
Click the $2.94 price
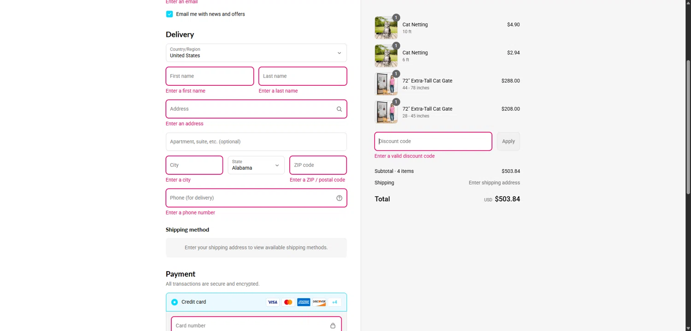513,53
